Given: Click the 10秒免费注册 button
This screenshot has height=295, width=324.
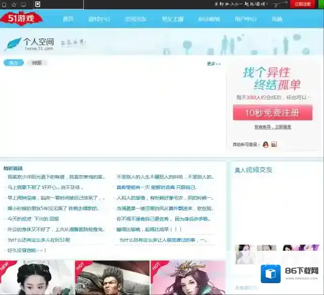Looking at the screenshot, I should coord(273,112).
